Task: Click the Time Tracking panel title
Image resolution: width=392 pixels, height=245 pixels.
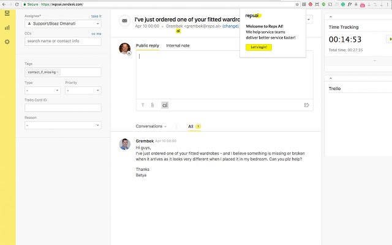Action: point(344,27)
